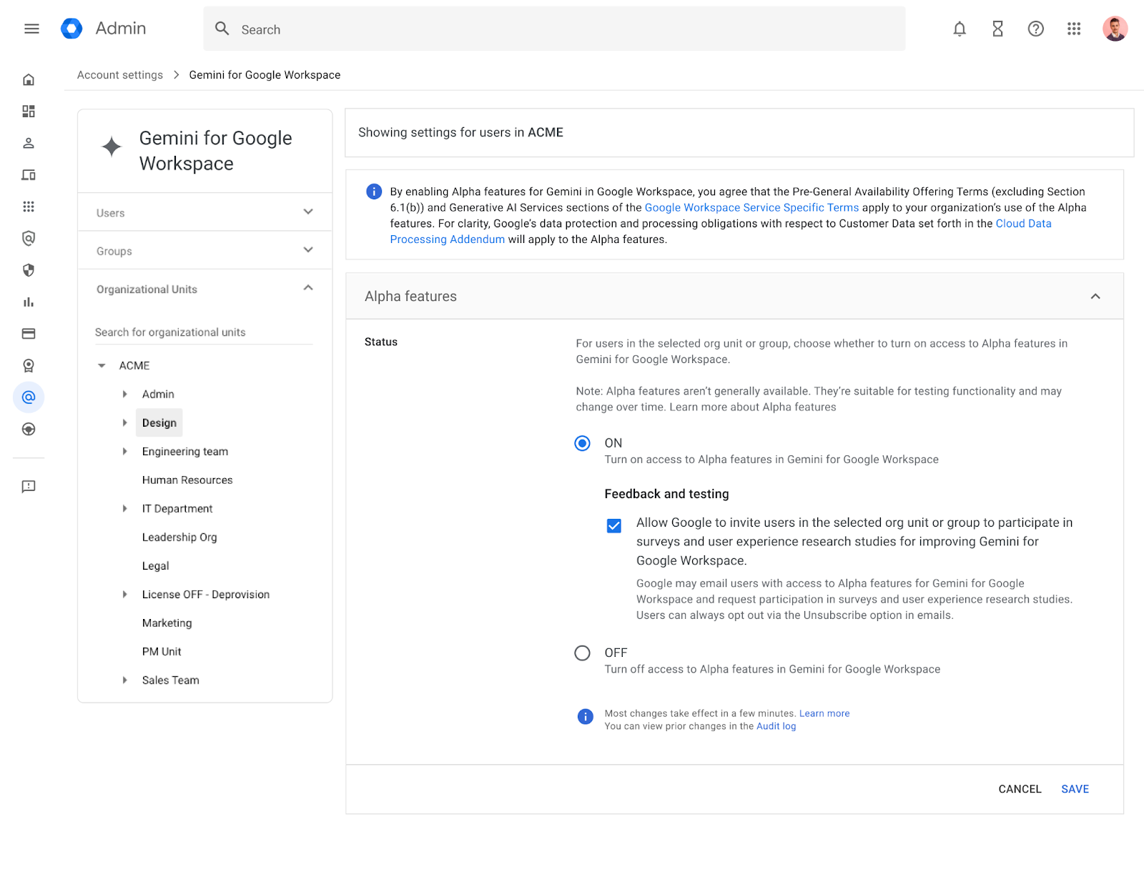Collapse the Alpha features panel

click(1095, 297)
